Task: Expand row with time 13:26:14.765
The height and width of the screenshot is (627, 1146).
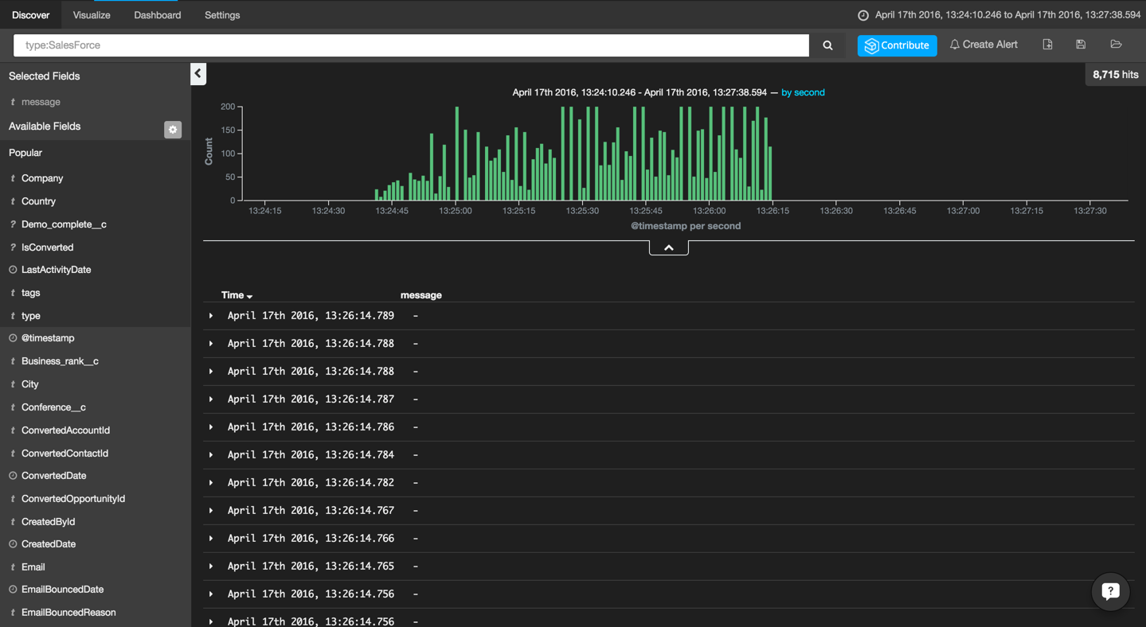Action: pos(211,567)
